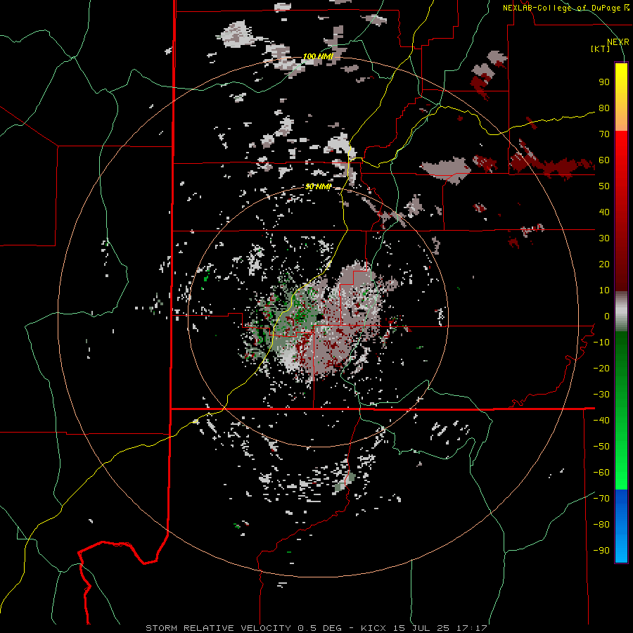Click the -40 scale value
633x633 pixels.
(601, 421)
